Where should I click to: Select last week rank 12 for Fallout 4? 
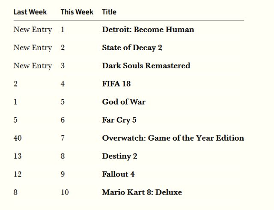point(18,174)
